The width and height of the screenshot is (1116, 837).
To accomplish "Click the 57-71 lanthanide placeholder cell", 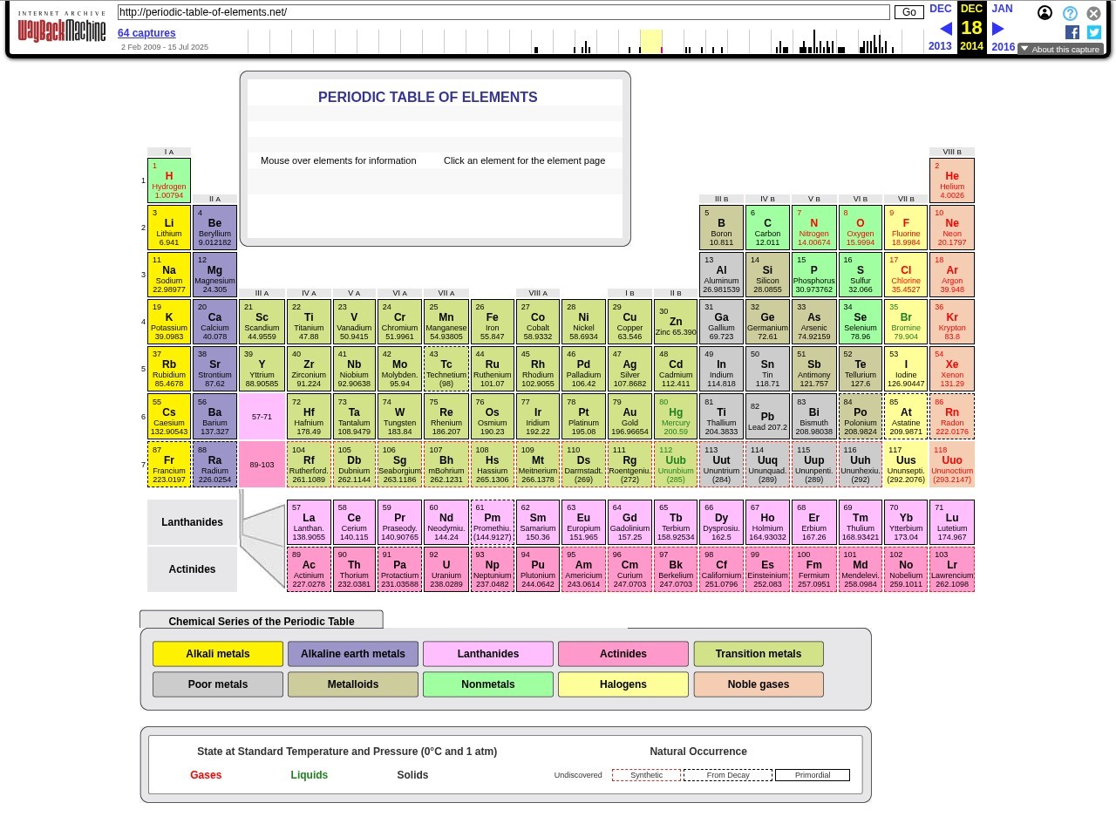I will click(x=262, y=416).
